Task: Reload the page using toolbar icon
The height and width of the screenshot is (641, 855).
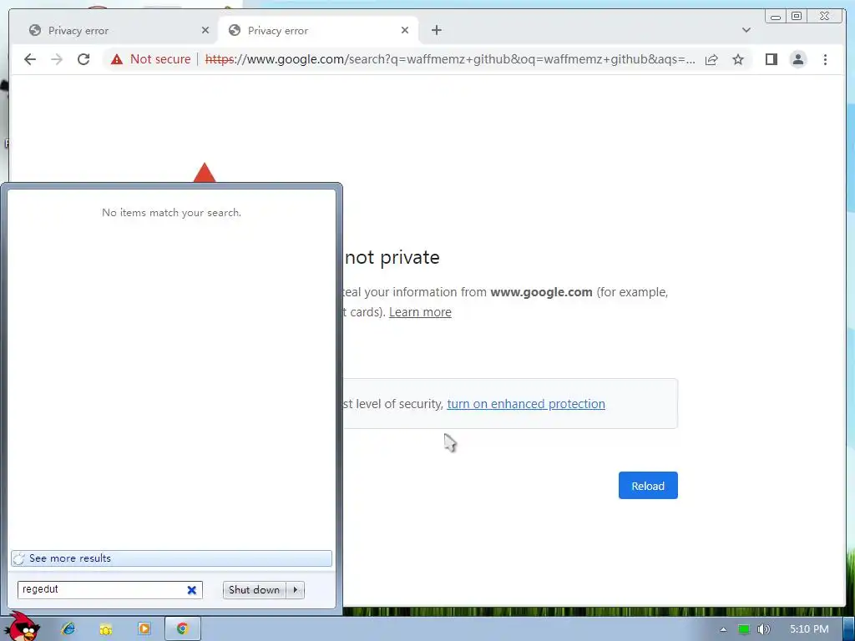Action: pyautogui.click(x=83, y=59)
